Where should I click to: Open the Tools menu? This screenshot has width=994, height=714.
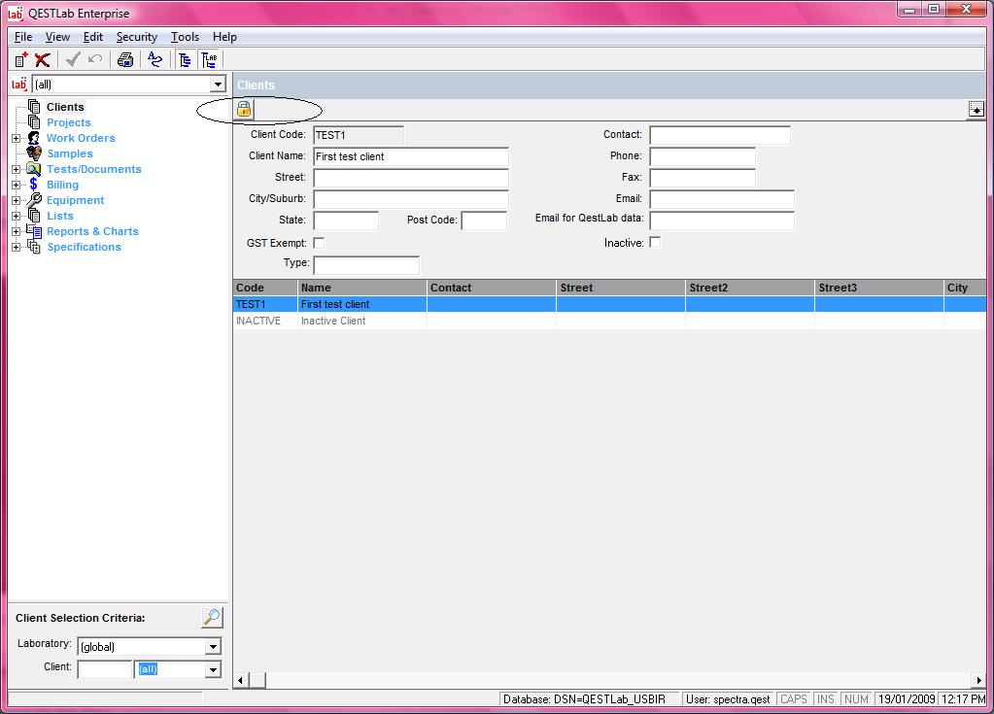point(185,37)
